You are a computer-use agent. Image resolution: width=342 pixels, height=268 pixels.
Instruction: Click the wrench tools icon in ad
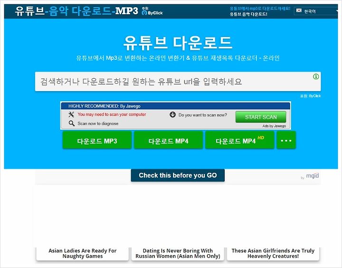click(x=71, y=115)
